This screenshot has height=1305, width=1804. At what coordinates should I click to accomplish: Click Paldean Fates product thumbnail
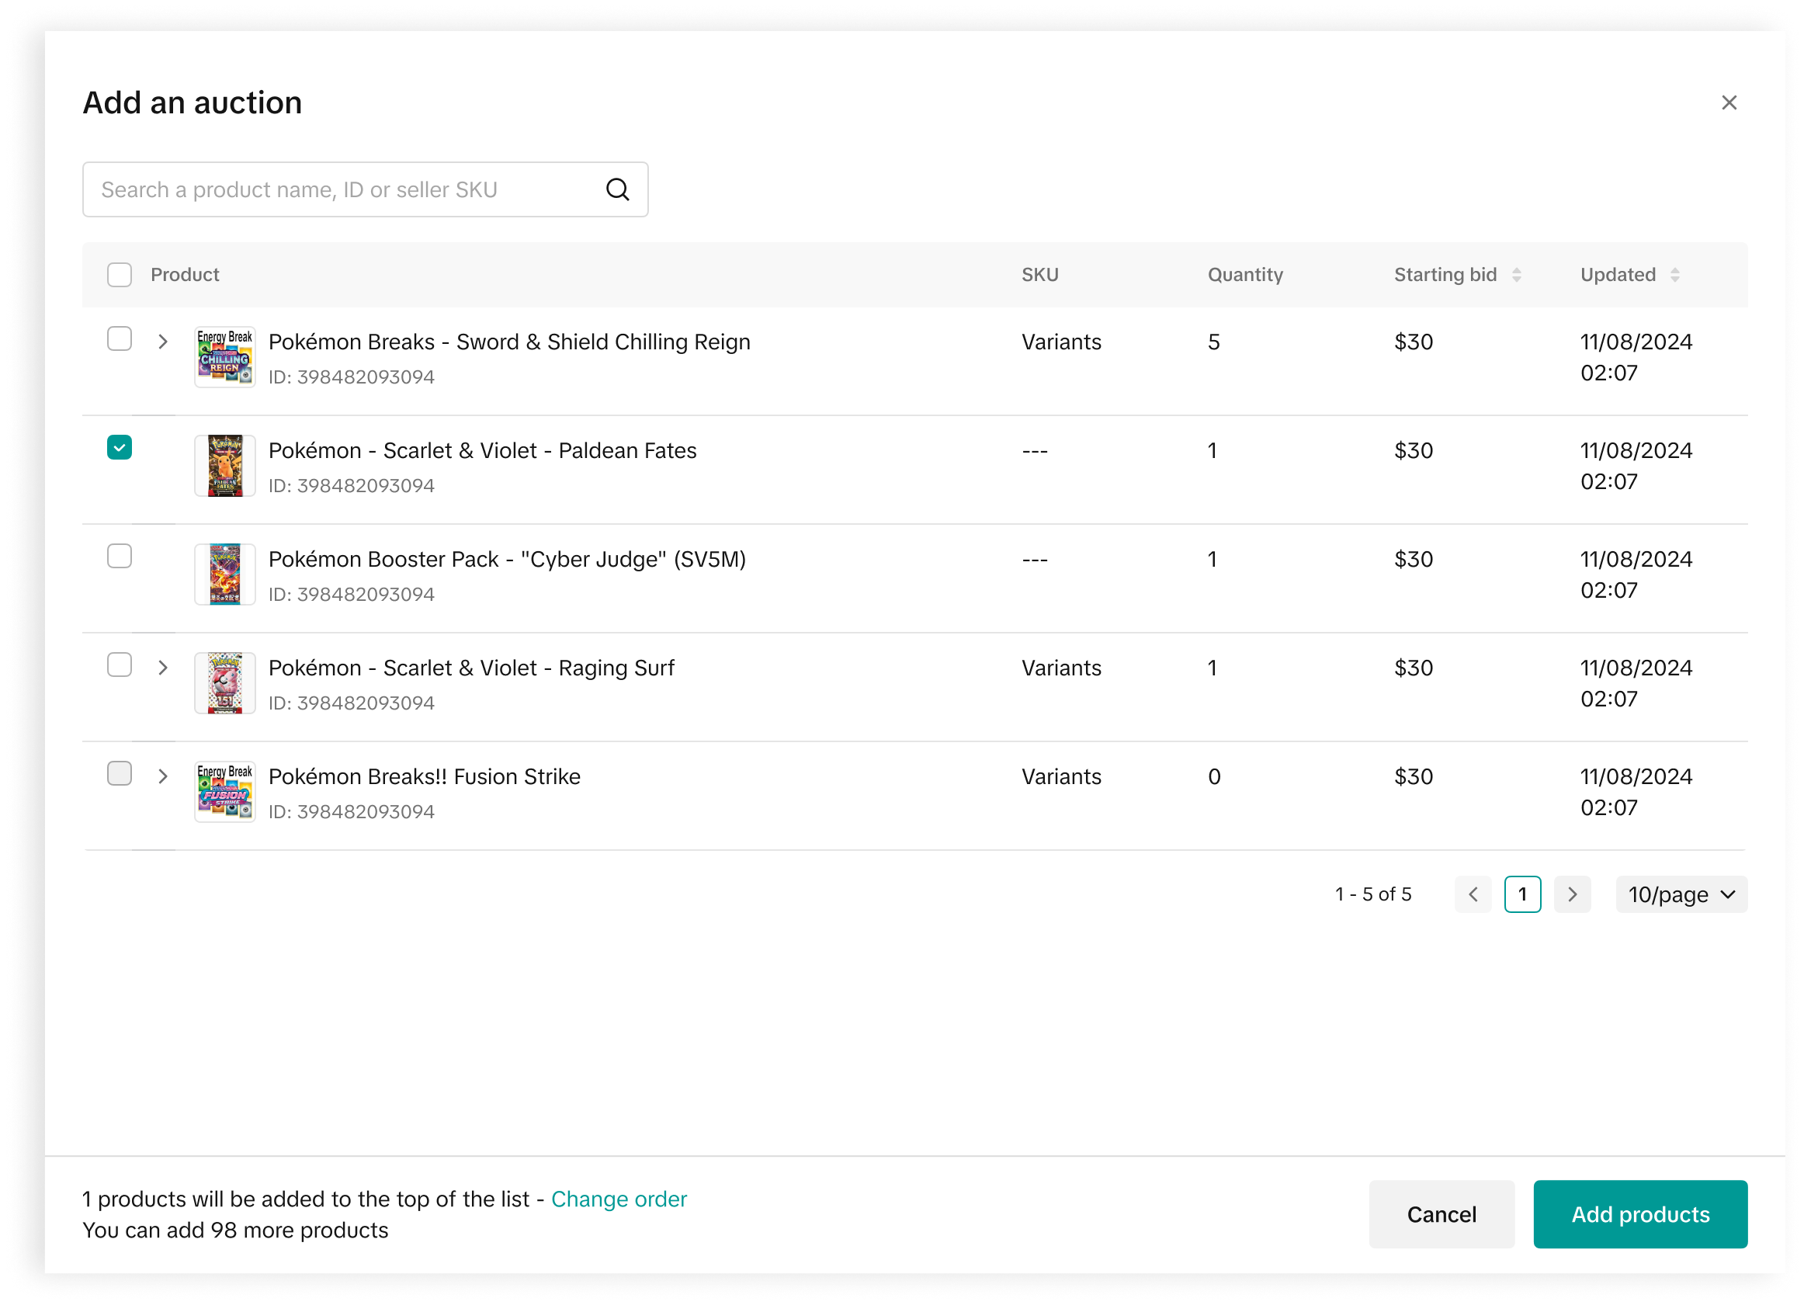[225, 466]
